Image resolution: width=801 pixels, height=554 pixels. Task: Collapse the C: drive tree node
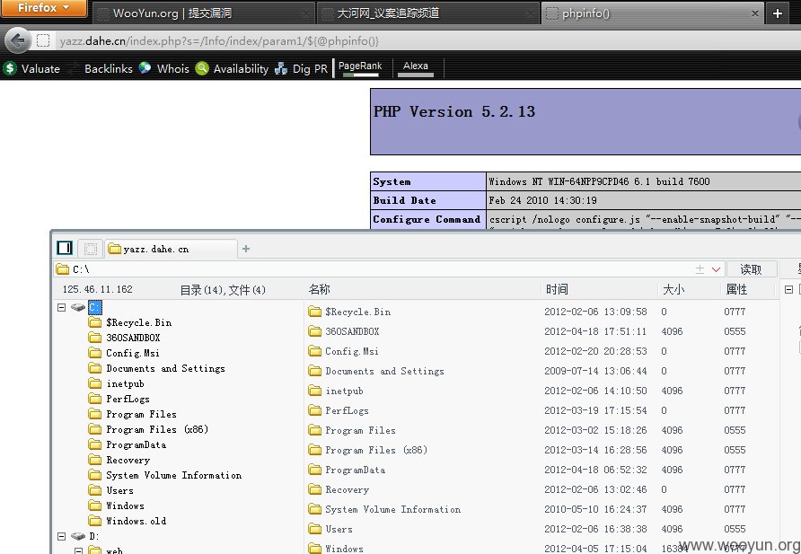[61, 307]
